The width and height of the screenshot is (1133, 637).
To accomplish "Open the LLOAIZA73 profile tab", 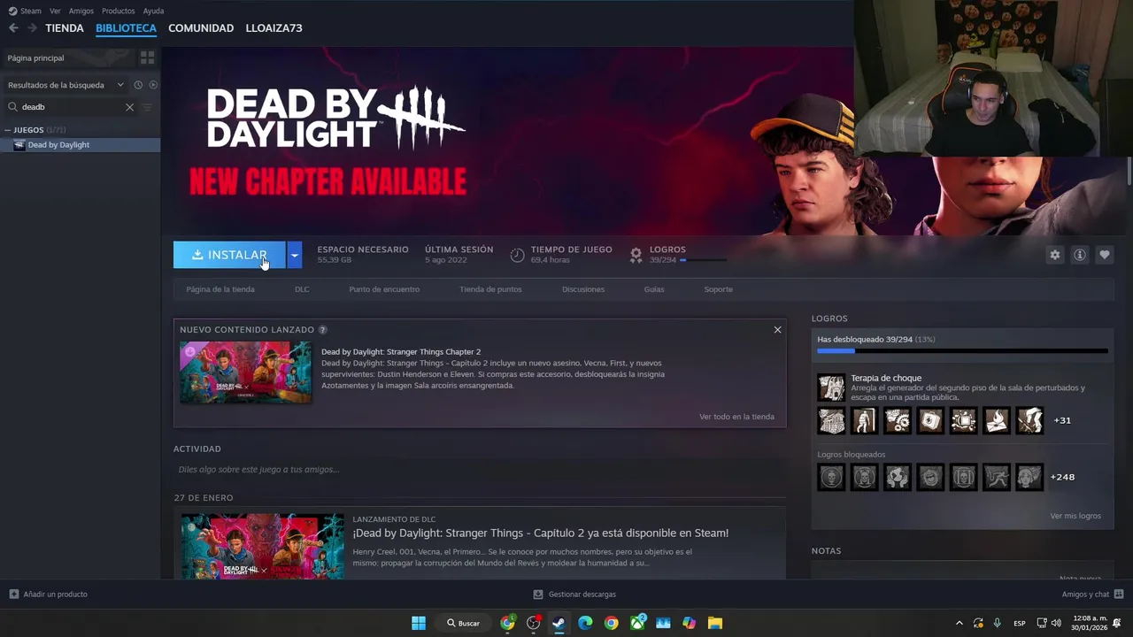I will point(274,28).
